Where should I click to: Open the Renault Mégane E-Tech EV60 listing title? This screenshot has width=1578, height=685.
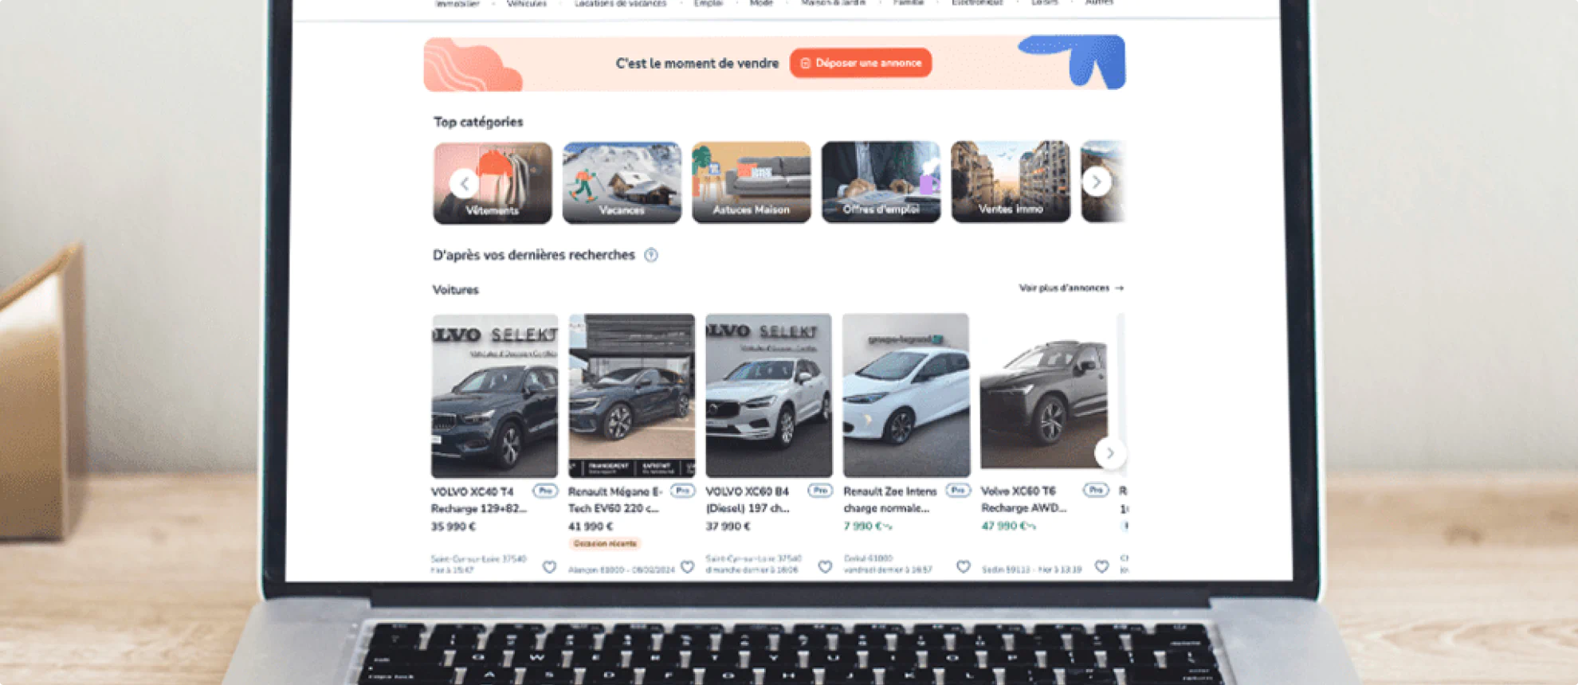click(615, 500)
